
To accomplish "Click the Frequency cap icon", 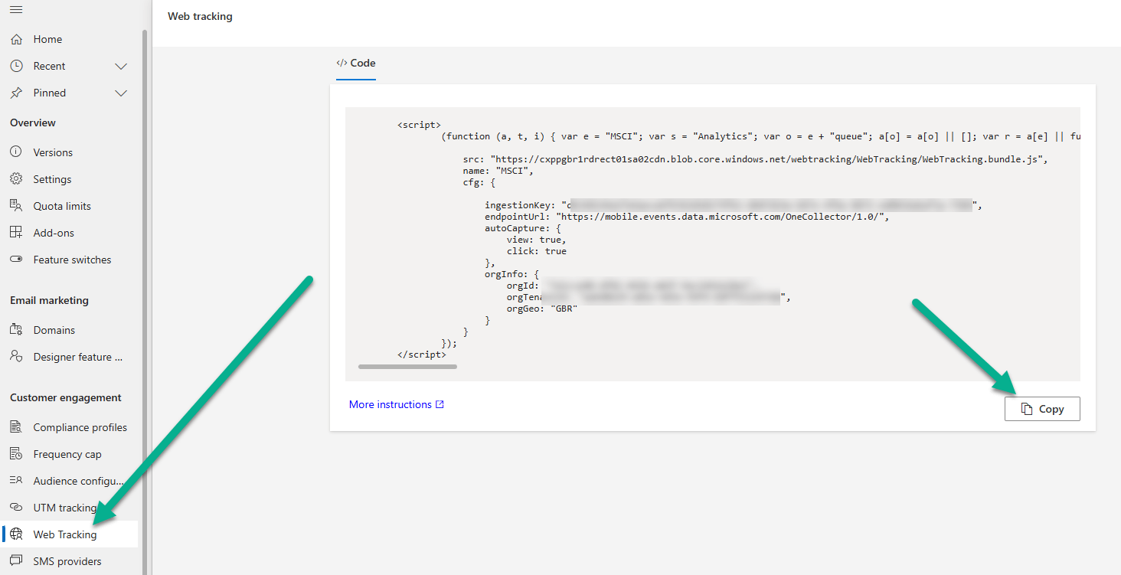I will click(x=16, y=454).
